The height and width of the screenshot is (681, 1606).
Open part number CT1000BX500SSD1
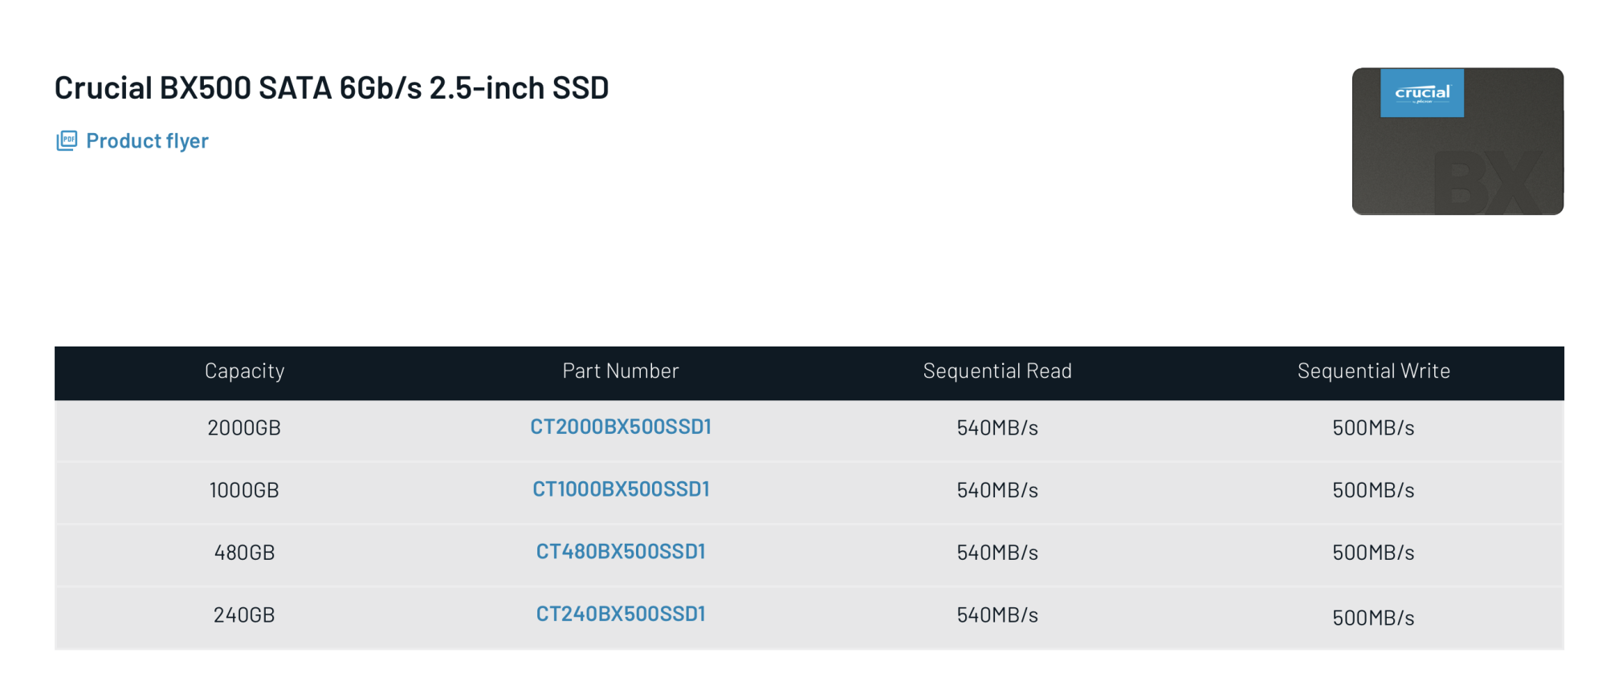(x=621, y=489)
